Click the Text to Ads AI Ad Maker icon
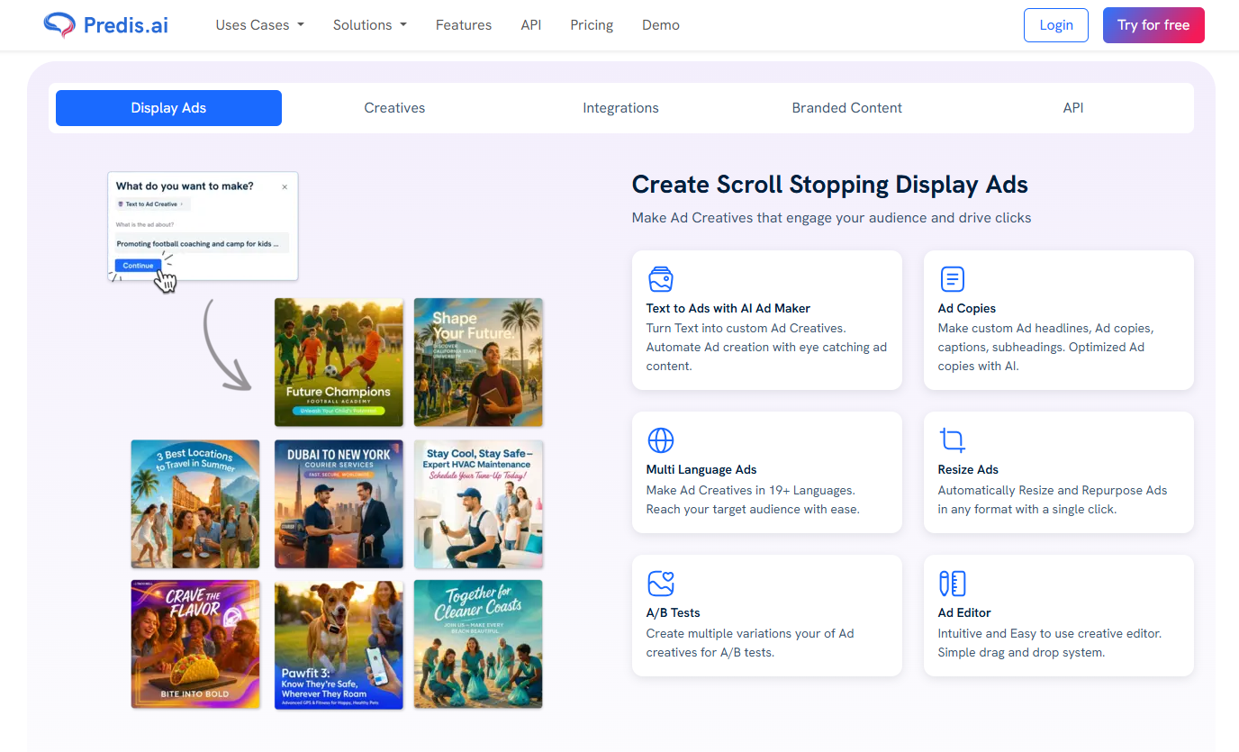 661,279
